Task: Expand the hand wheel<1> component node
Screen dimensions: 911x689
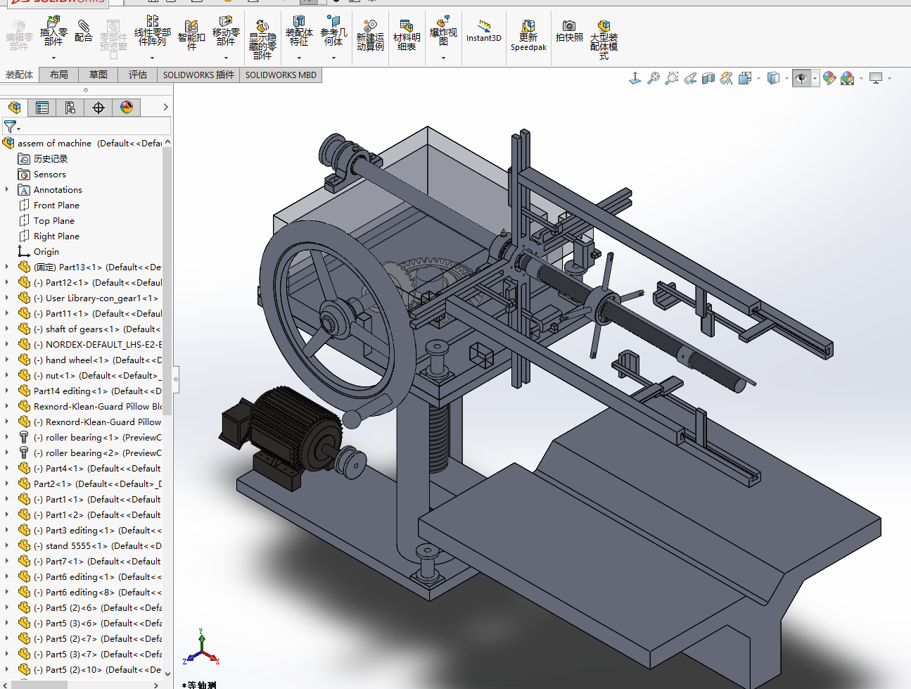Action: tap(7, 360)
